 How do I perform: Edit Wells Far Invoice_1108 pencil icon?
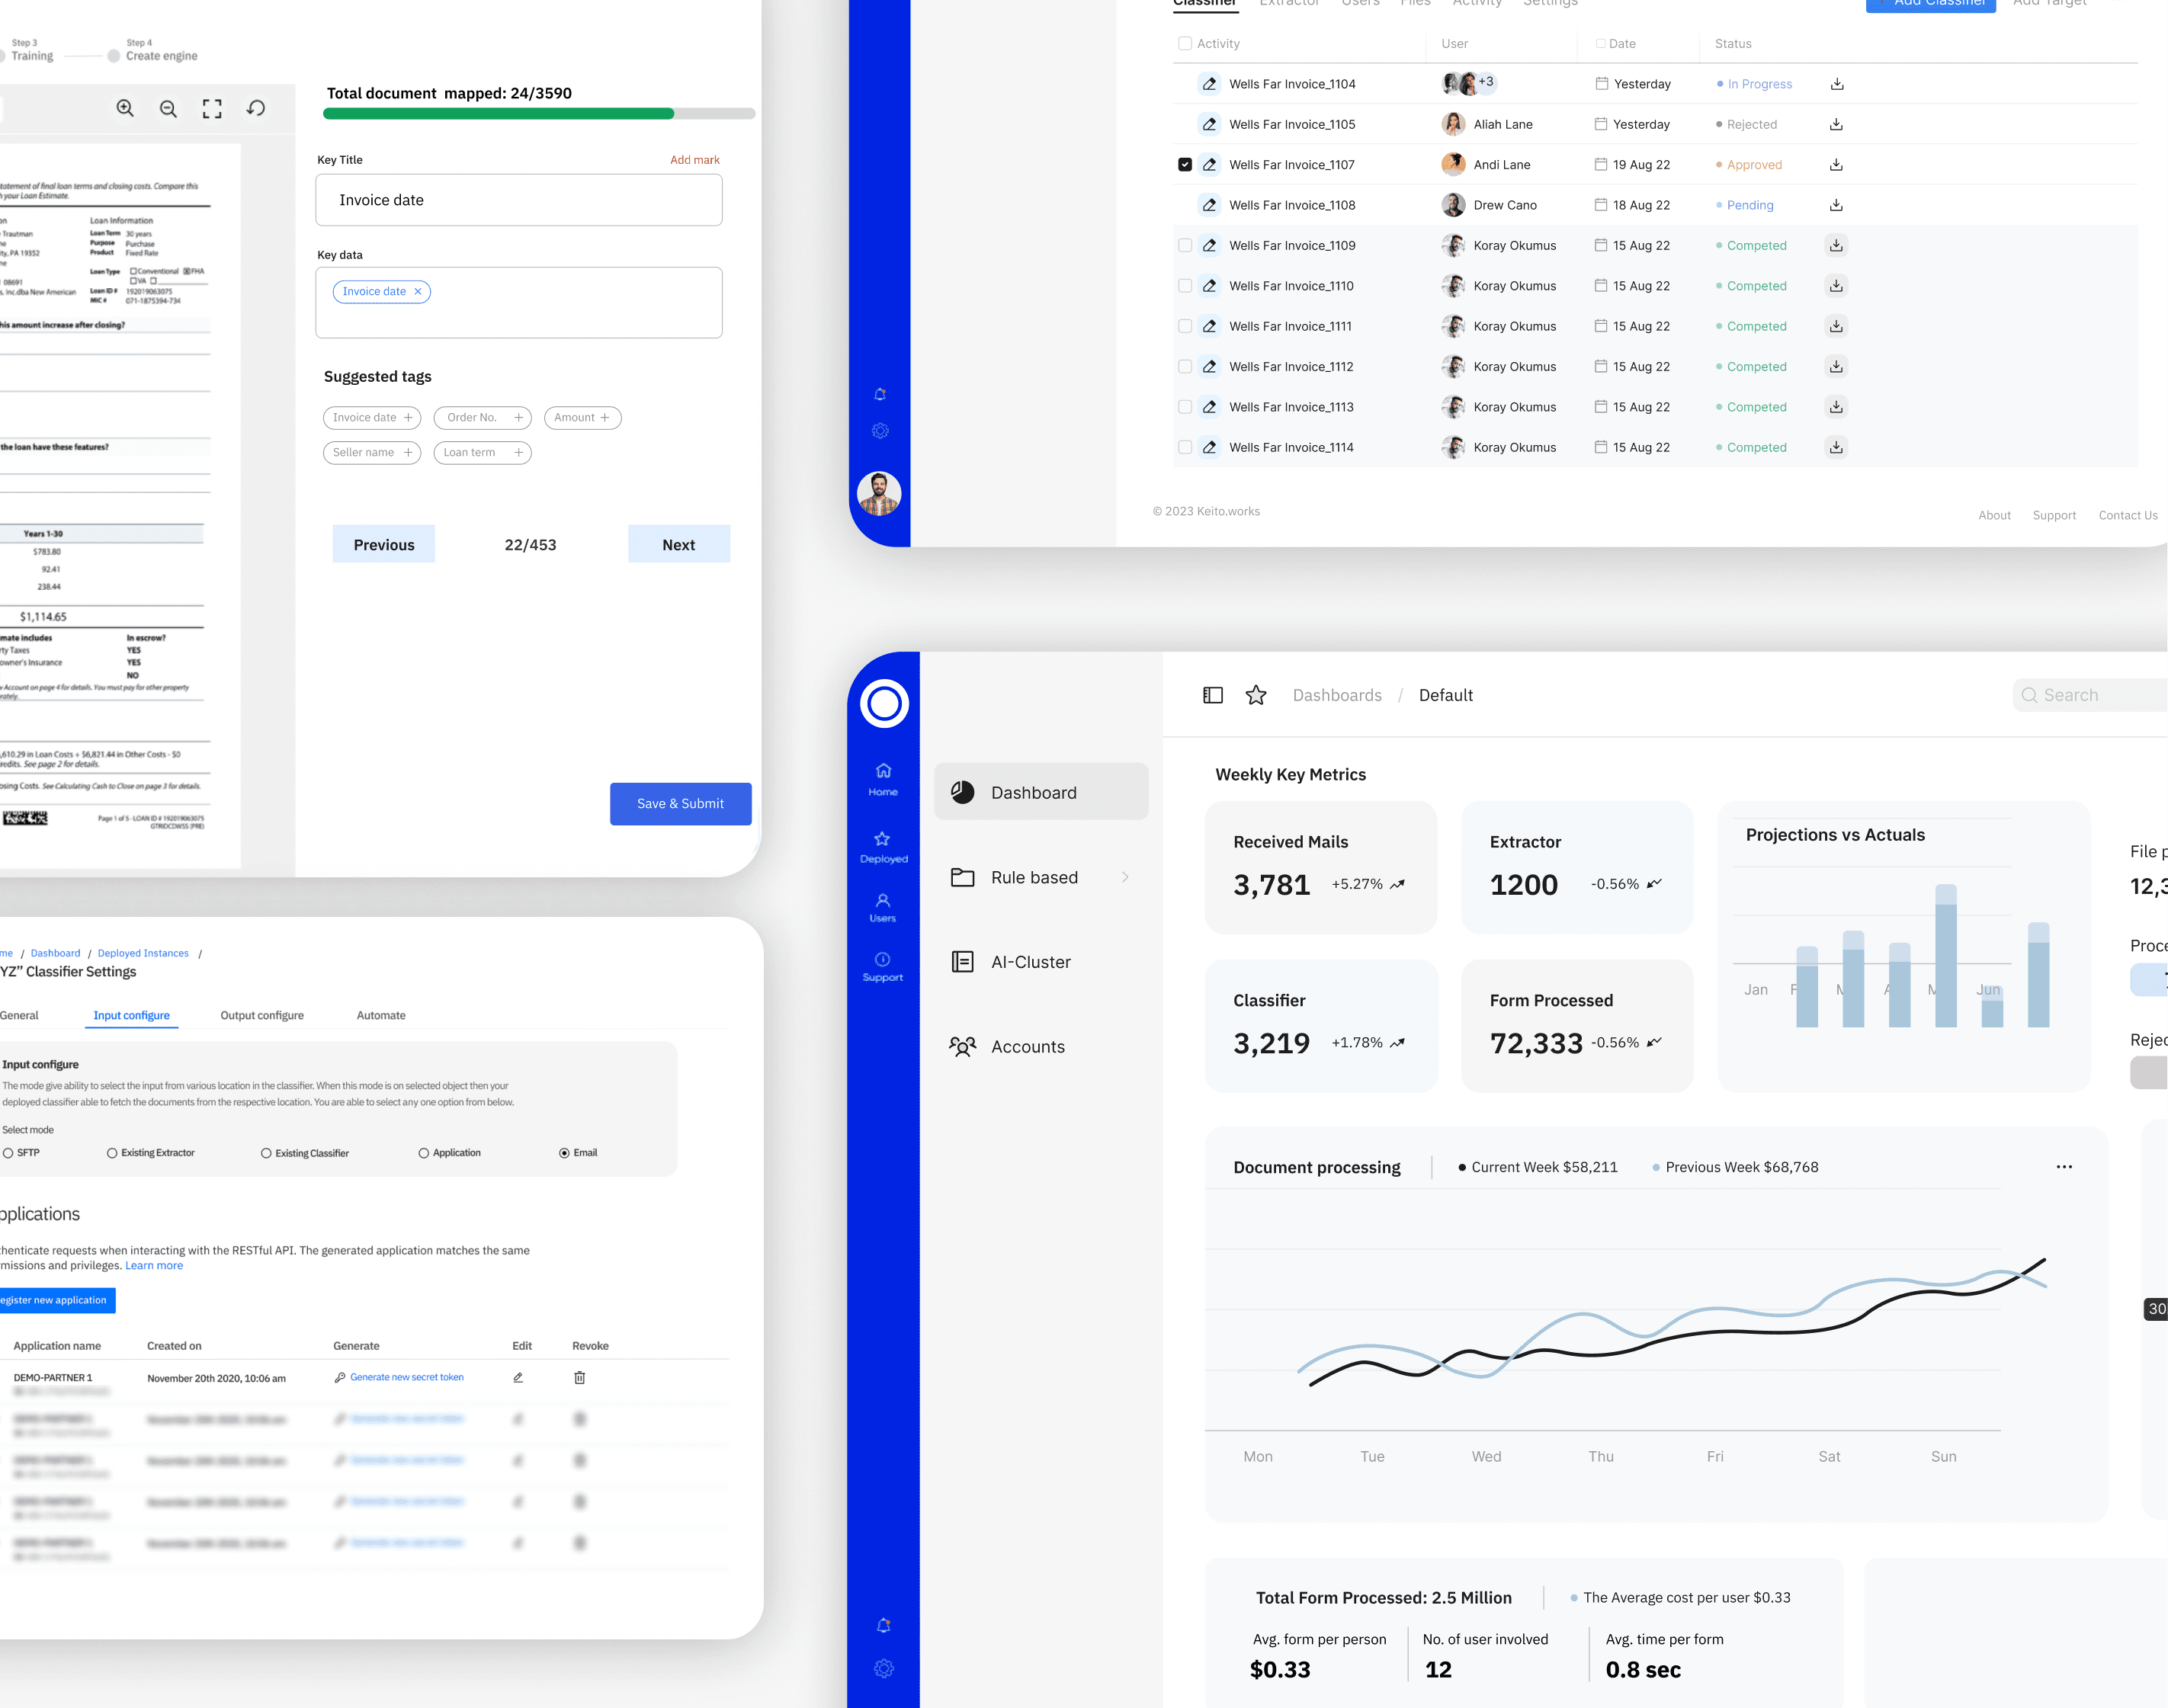coord(1209,205)
